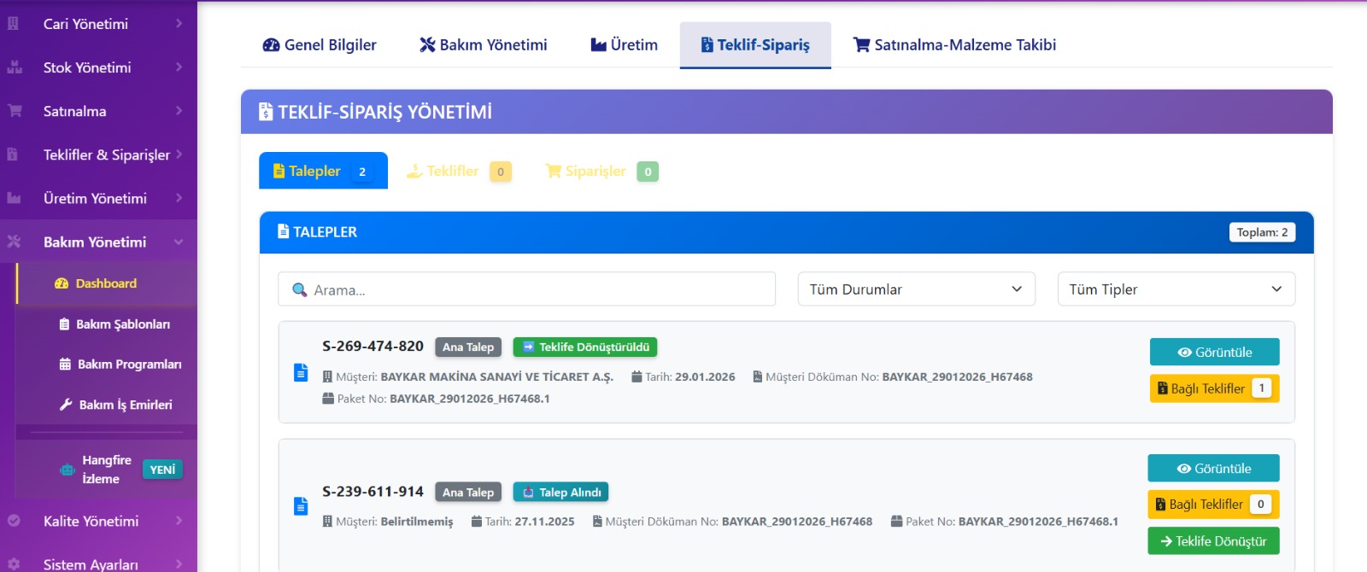
Task: Switch to the Satınalma-Malzeme Takibi tab
Action: click(x=954, y=45)
